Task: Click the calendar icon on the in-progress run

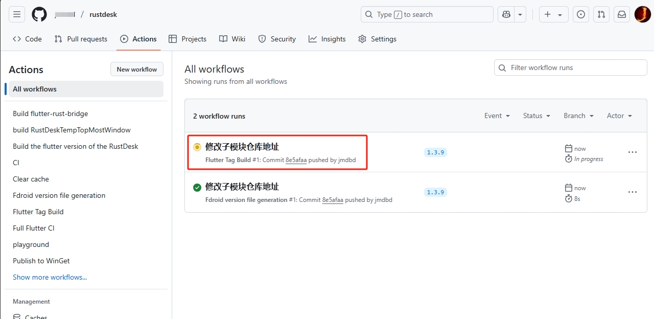Action: [568, 148]
